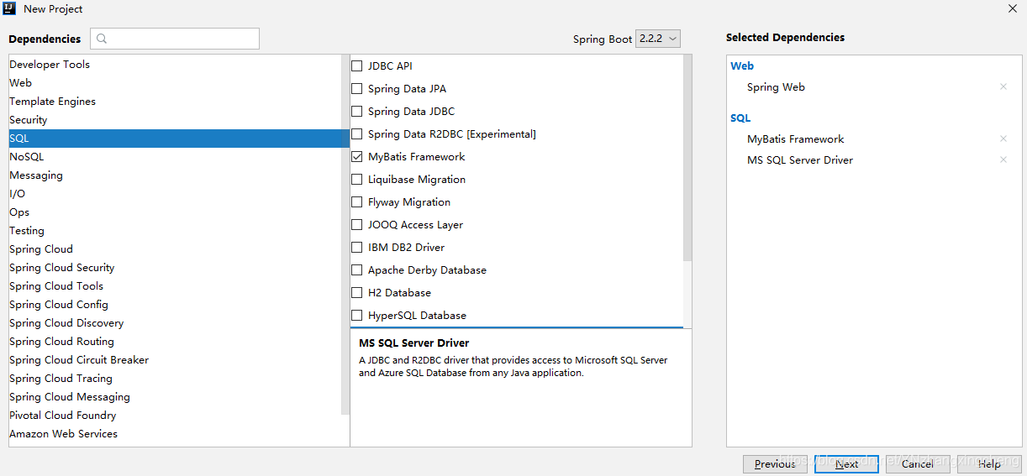Select MyBatis Framework in Selected Dependencies
Screen dimensions: 1027x476
[795, 139]
